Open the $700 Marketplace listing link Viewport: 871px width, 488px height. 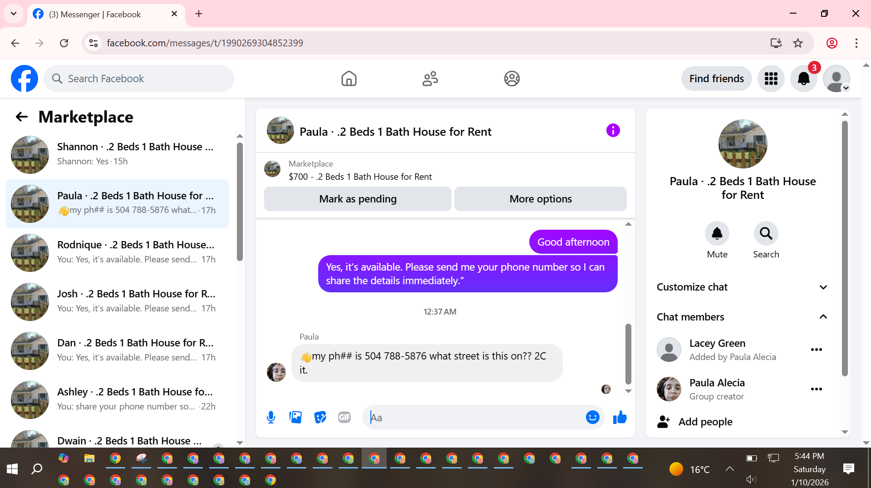click(x=360, y=177)
